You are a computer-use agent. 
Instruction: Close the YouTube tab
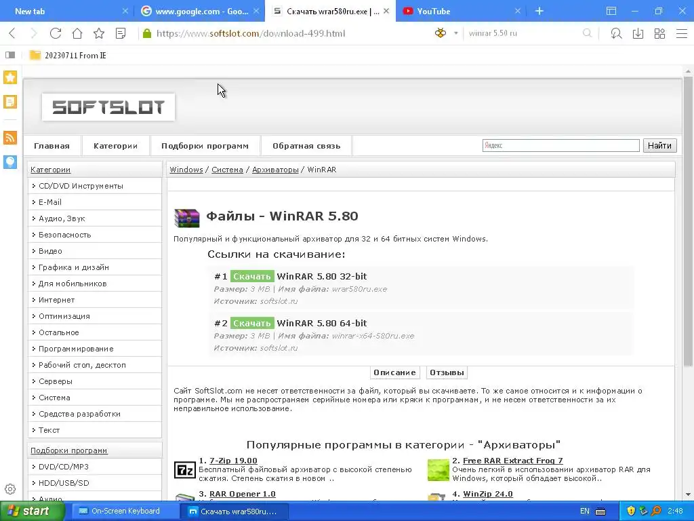(x=517, y=11)
